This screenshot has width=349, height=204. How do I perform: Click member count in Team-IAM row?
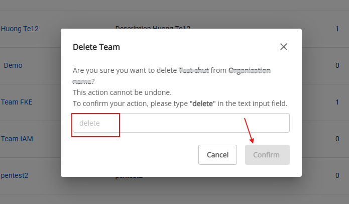coord(337,139)
